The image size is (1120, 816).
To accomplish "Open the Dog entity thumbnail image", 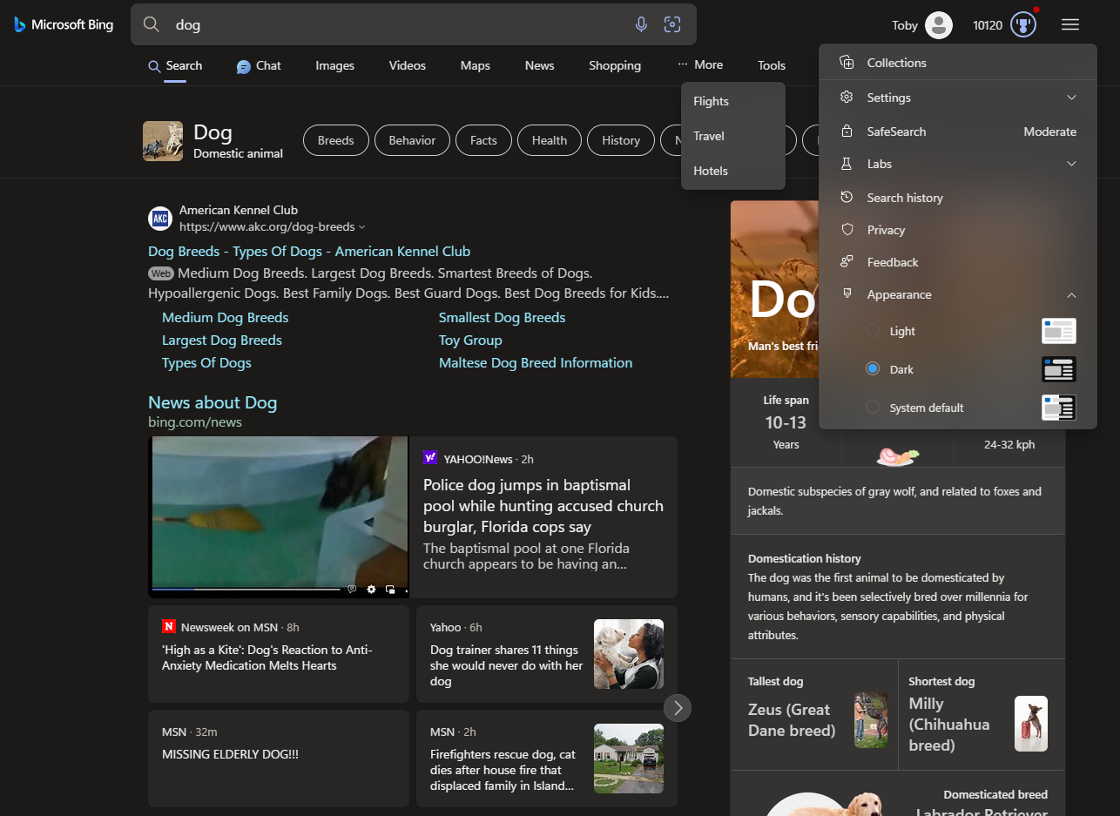I will pos(163,141).
